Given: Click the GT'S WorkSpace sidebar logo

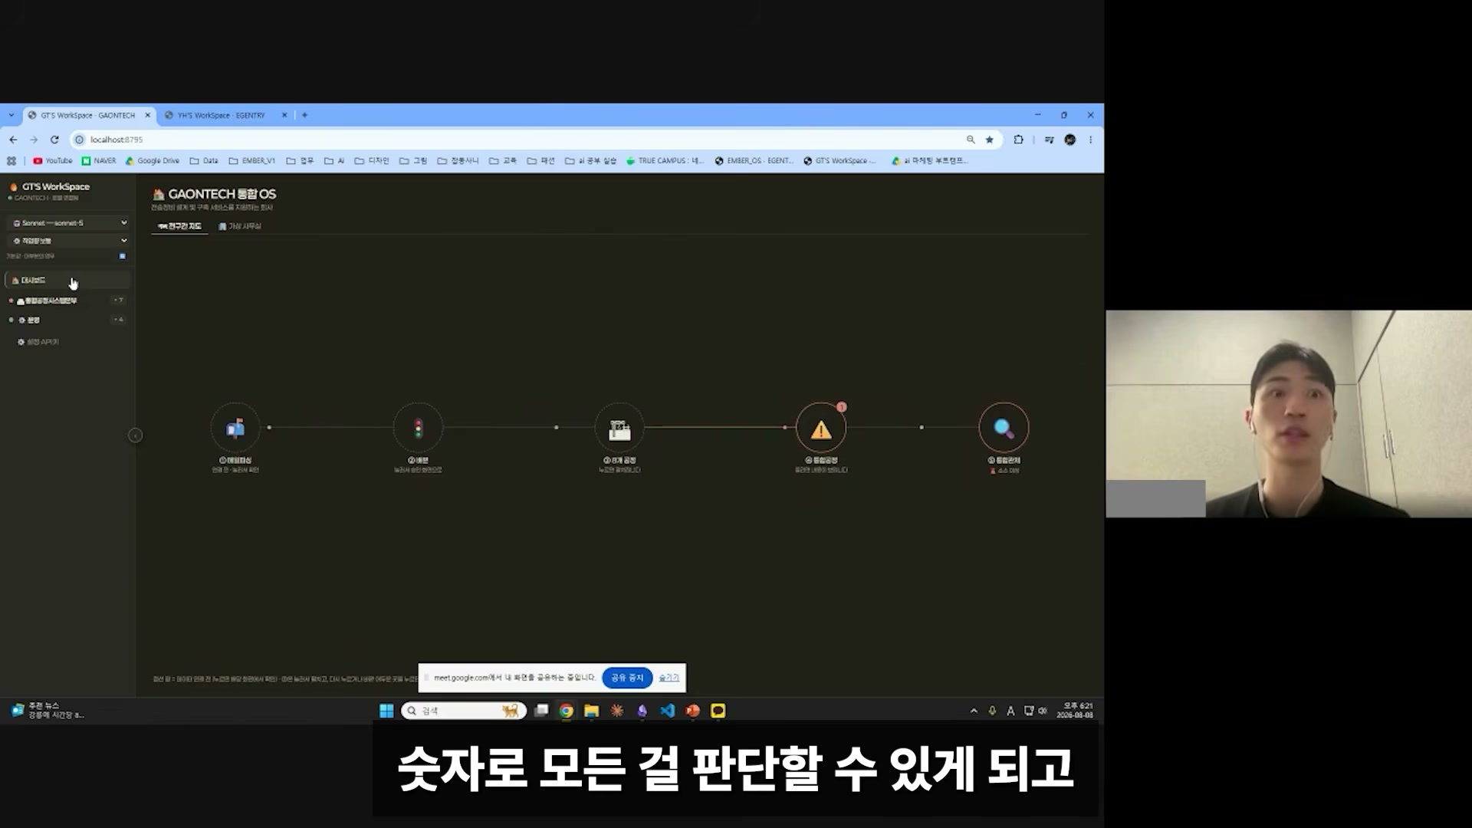Looking at the screenshot, I should click(50, 186).
